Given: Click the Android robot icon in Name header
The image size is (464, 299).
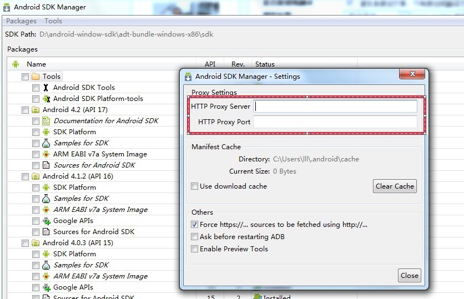Looking at the screenshot, I should pos(16,64).
